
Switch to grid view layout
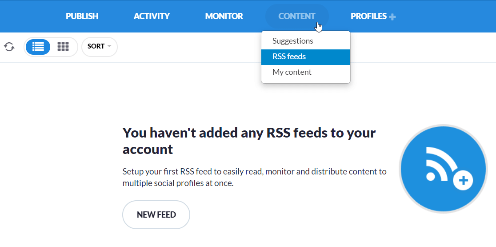[x=63, y=47]
